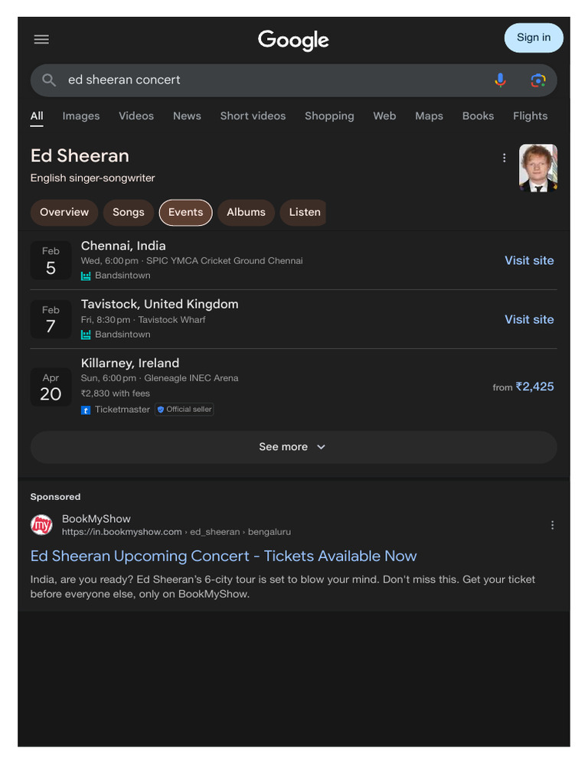Open BookMyShow ad options menu
Image resolution: width=588 pixels, height=784 pixels.
click(552, 525)
